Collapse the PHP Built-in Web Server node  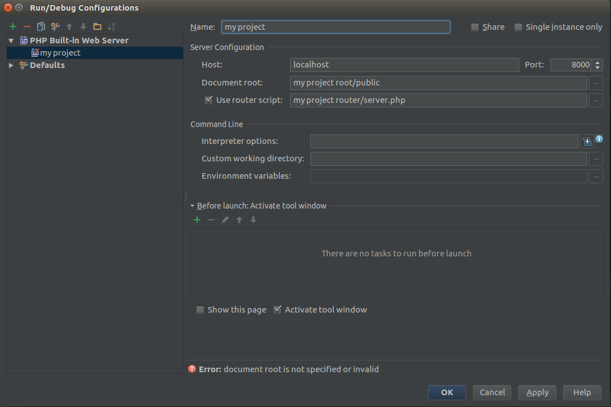click(x=11, y=40)
